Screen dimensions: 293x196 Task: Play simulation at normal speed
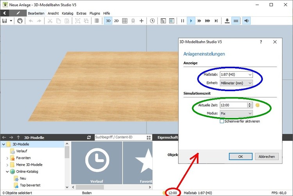point(191,21)
